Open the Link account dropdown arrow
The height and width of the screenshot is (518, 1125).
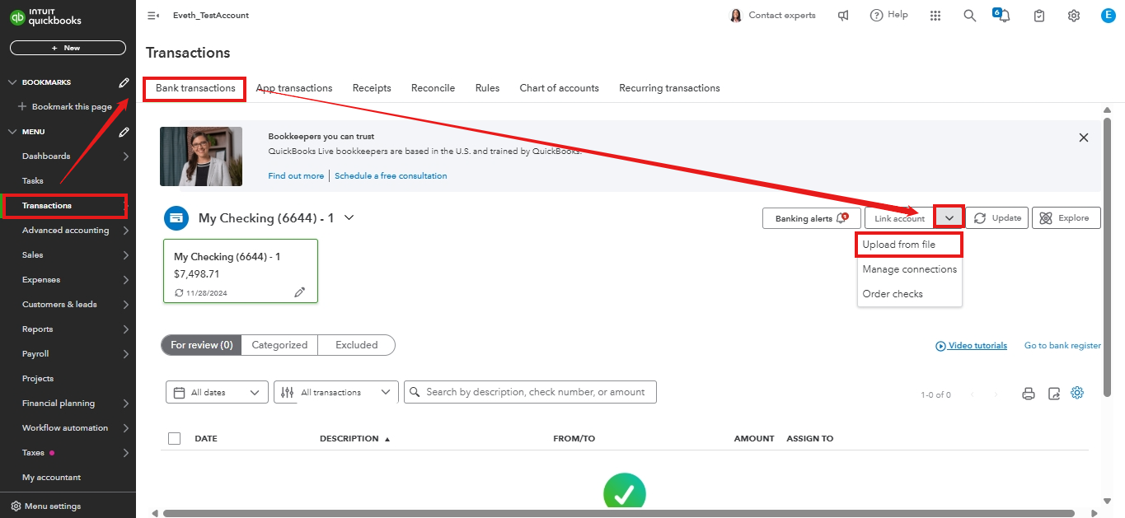point(949,218)
